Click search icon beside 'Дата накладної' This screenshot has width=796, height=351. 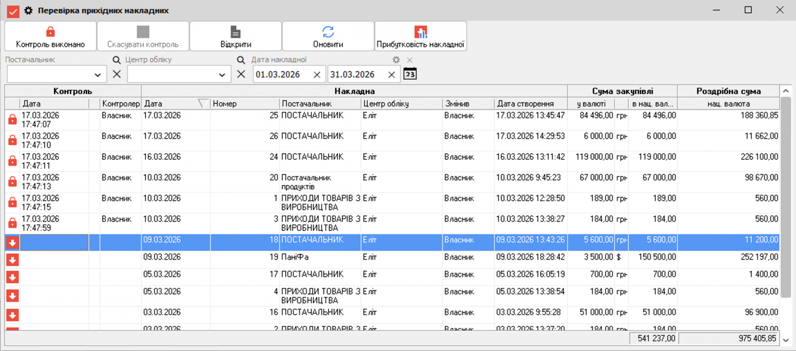point(241,60)
